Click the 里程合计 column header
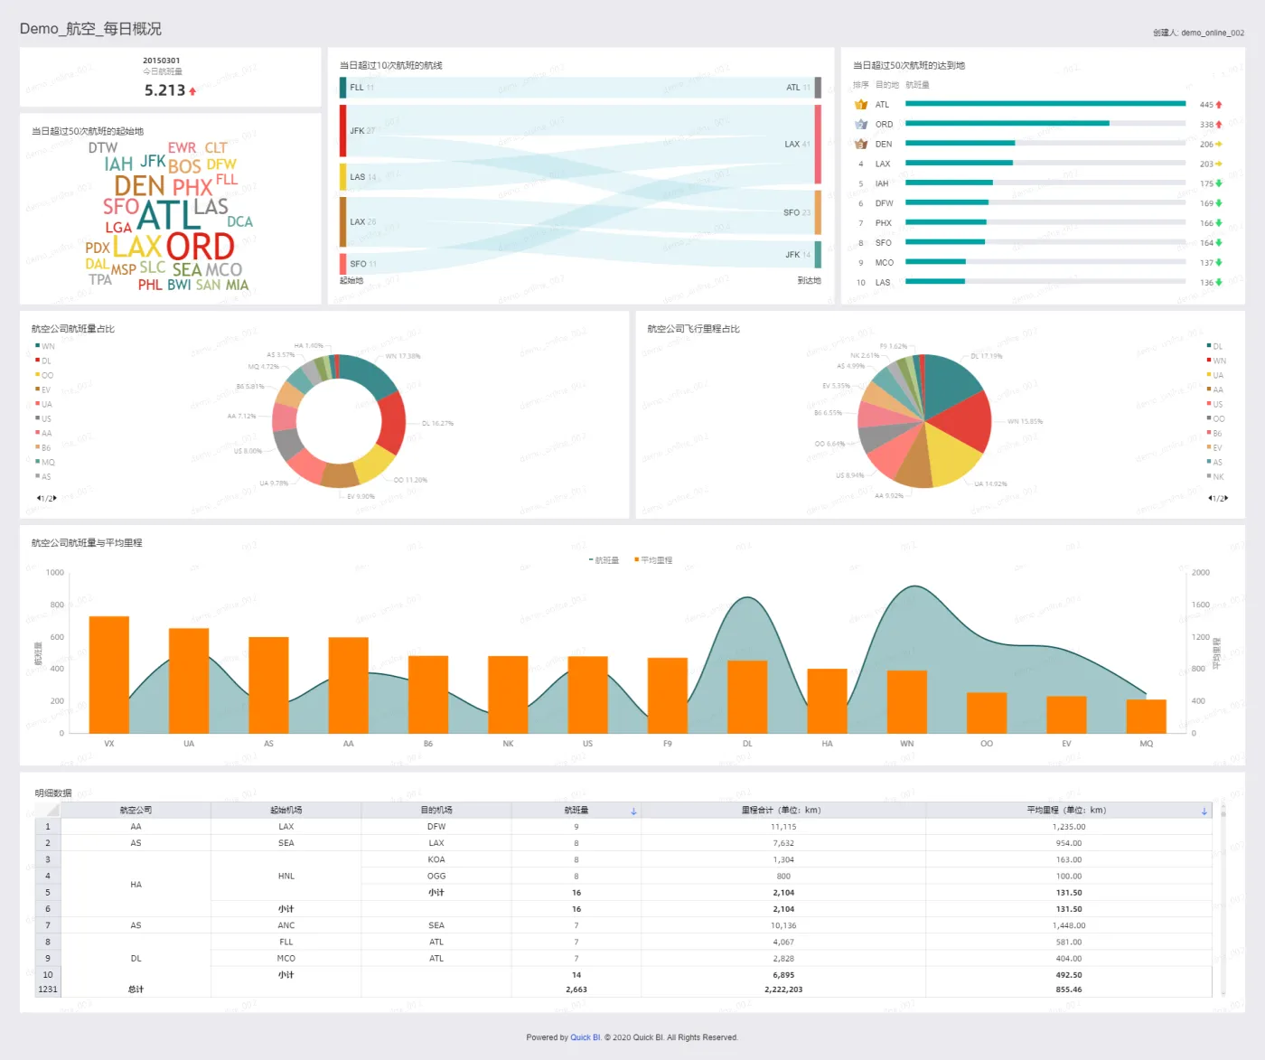The image size is (1265, 1060). pyautogui.click(x=782, y=811)
